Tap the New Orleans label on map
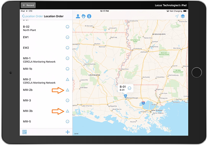Viewport: 208px width, 145px height. (x=157, y=110)
